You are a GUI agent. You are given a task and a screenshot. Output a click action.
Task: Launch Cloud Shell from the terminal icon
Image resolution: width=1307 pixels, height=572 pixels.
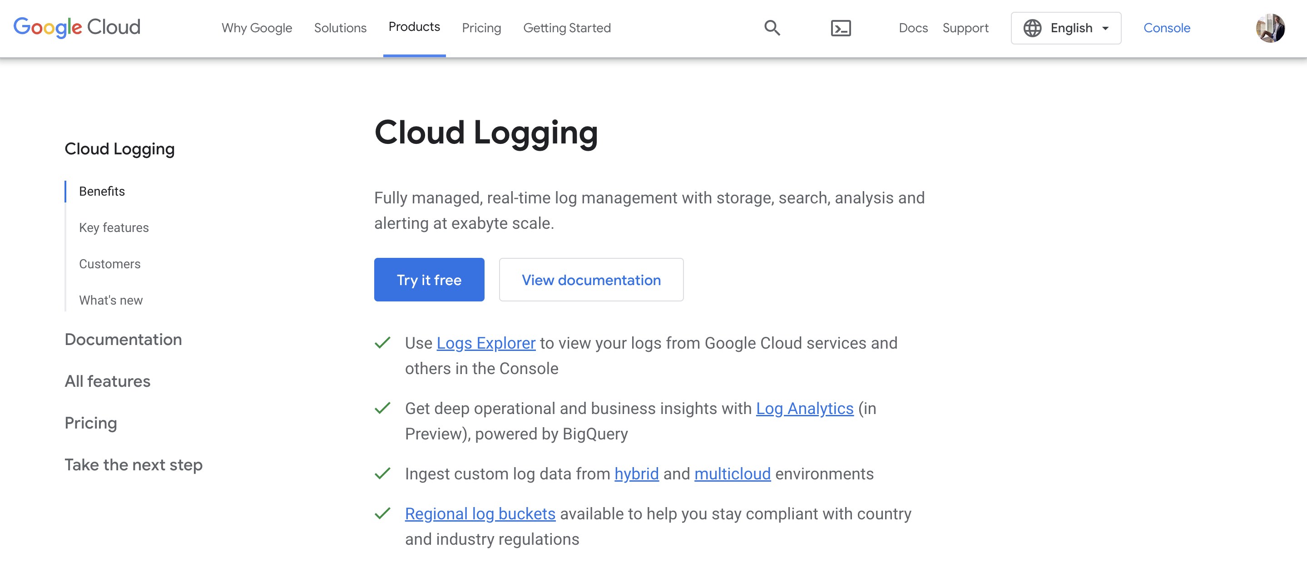pyautogui.click(x=841, y=28)
